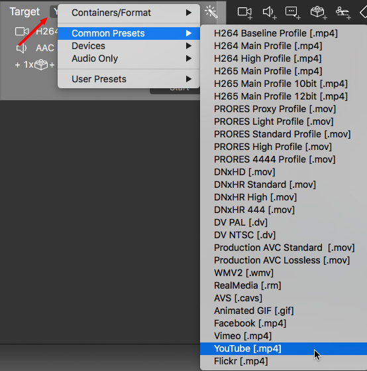The width and height of the screenshot is (367, 371).
Task: Select the AVS [.cavs] preset
Action: (x=284, y=299)
